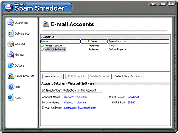Open the Quarantine section
178x133 pixels.
coord(21,23)
